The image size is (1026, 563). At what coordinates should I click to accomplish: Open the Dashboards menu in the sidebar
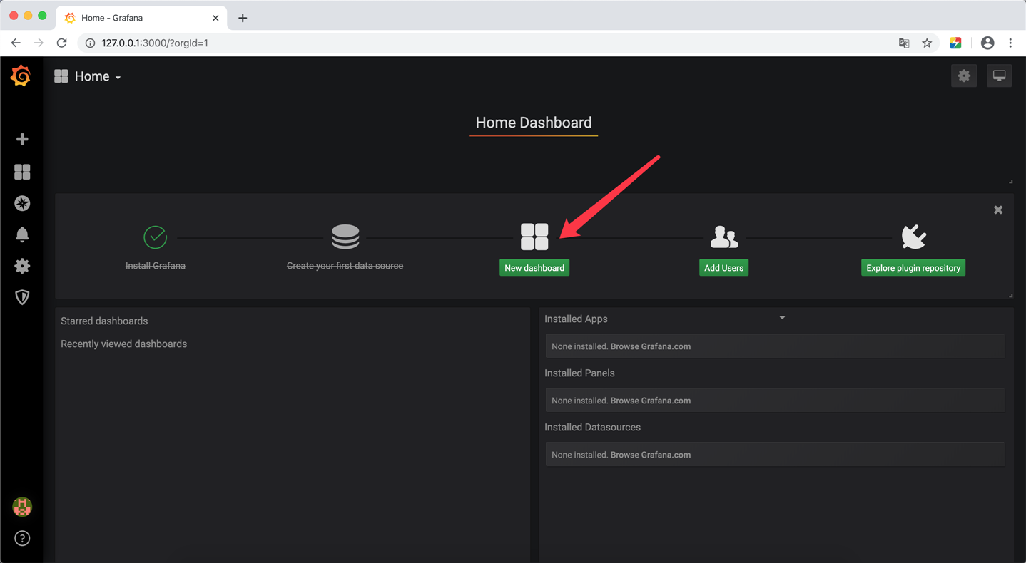click(x=22, y=172)
